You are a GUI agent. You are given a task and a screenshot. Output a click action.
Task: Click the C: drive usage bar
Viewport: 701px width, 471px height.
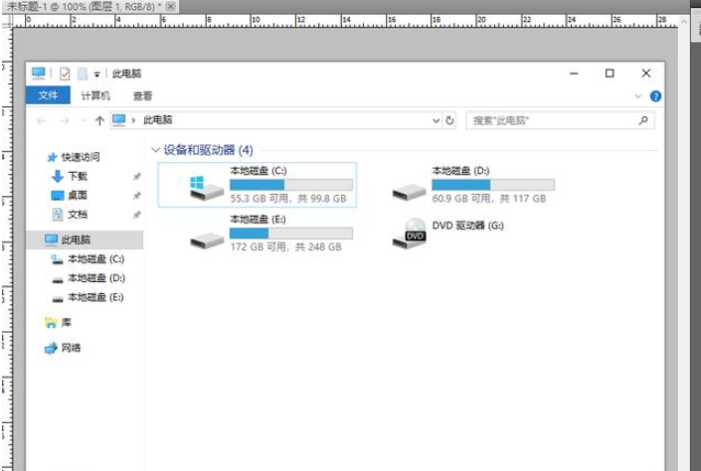click(291, 185)
